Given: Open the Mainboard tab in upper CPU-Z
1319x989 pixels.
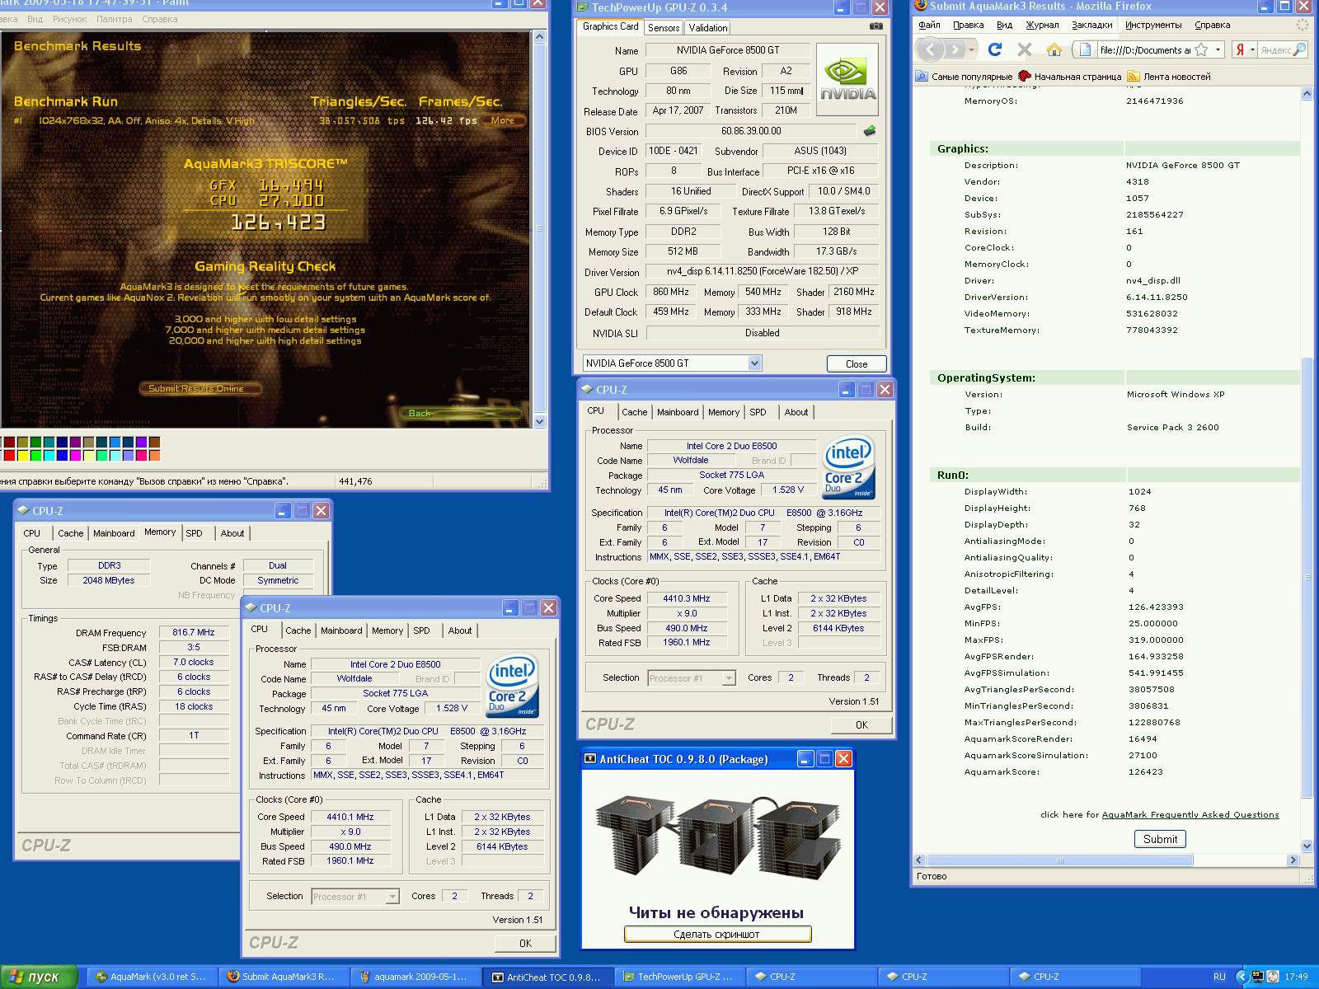Looking at the screenshot, I should (678, 412).
